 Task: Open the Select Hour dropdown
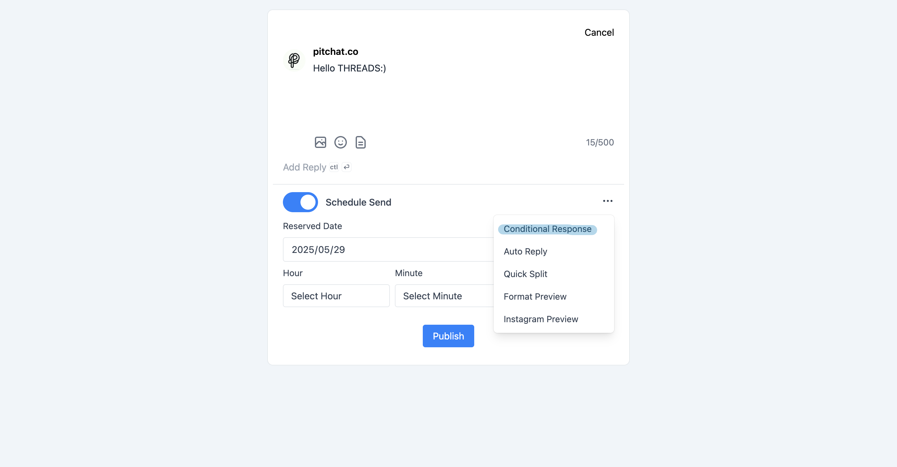click(336, 296)
